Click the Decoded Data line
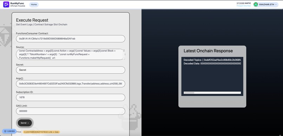 tap(212, 64)
